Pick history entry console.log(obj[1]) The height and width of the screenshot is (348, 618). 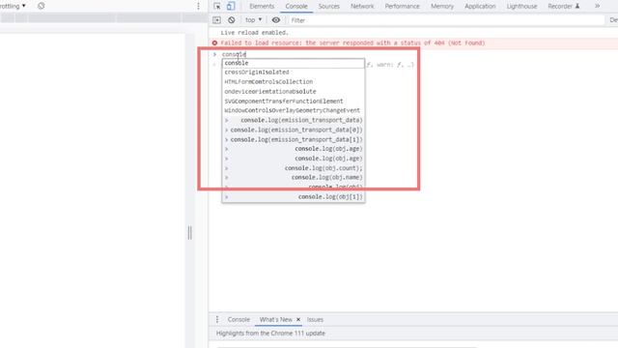click(294, 197)
